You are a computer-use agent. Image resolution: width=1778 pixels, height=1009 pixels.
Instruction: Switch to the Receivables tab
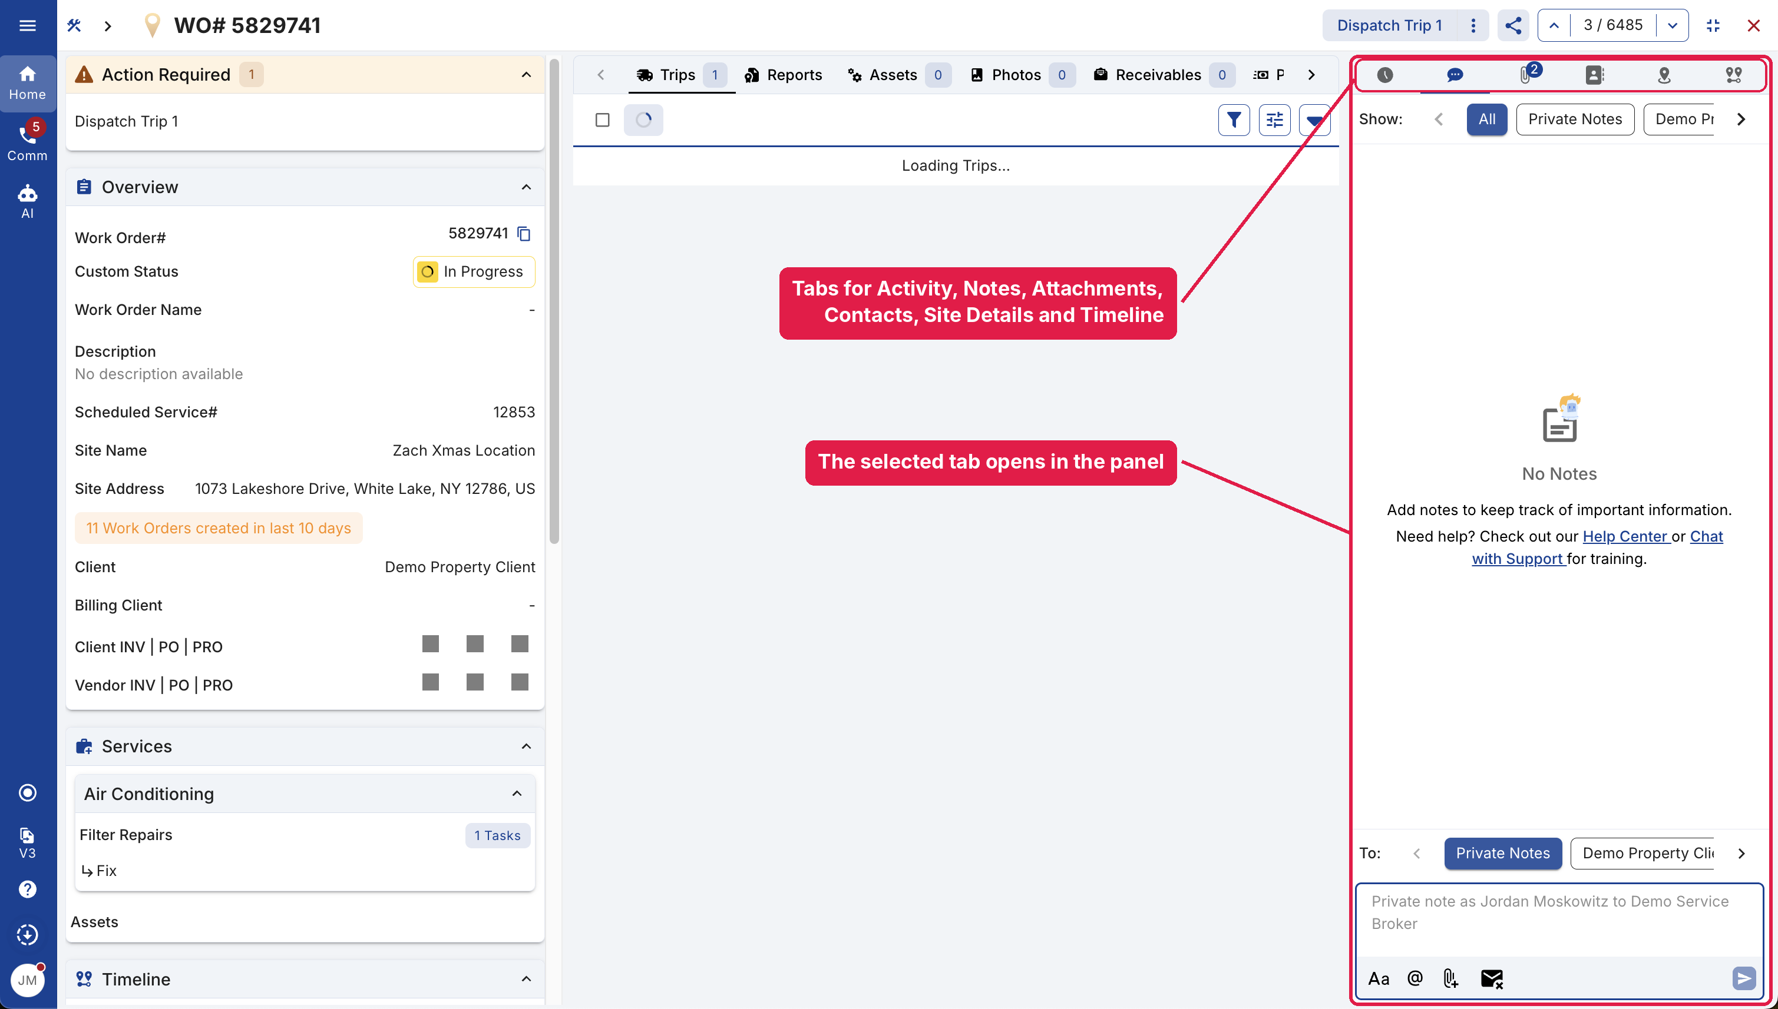[x=1164, y=75]
